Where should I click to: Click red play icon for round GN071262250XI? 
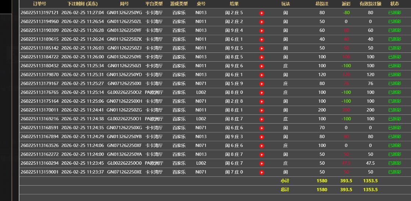point(262,84)
